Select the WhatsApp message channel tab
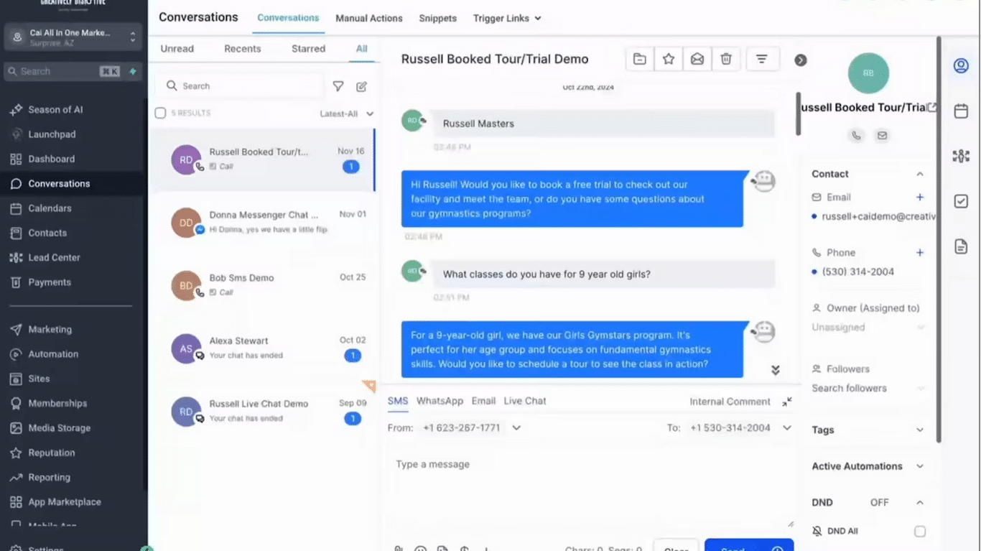This screenshot has height=551, width=981. pos(440,401)
